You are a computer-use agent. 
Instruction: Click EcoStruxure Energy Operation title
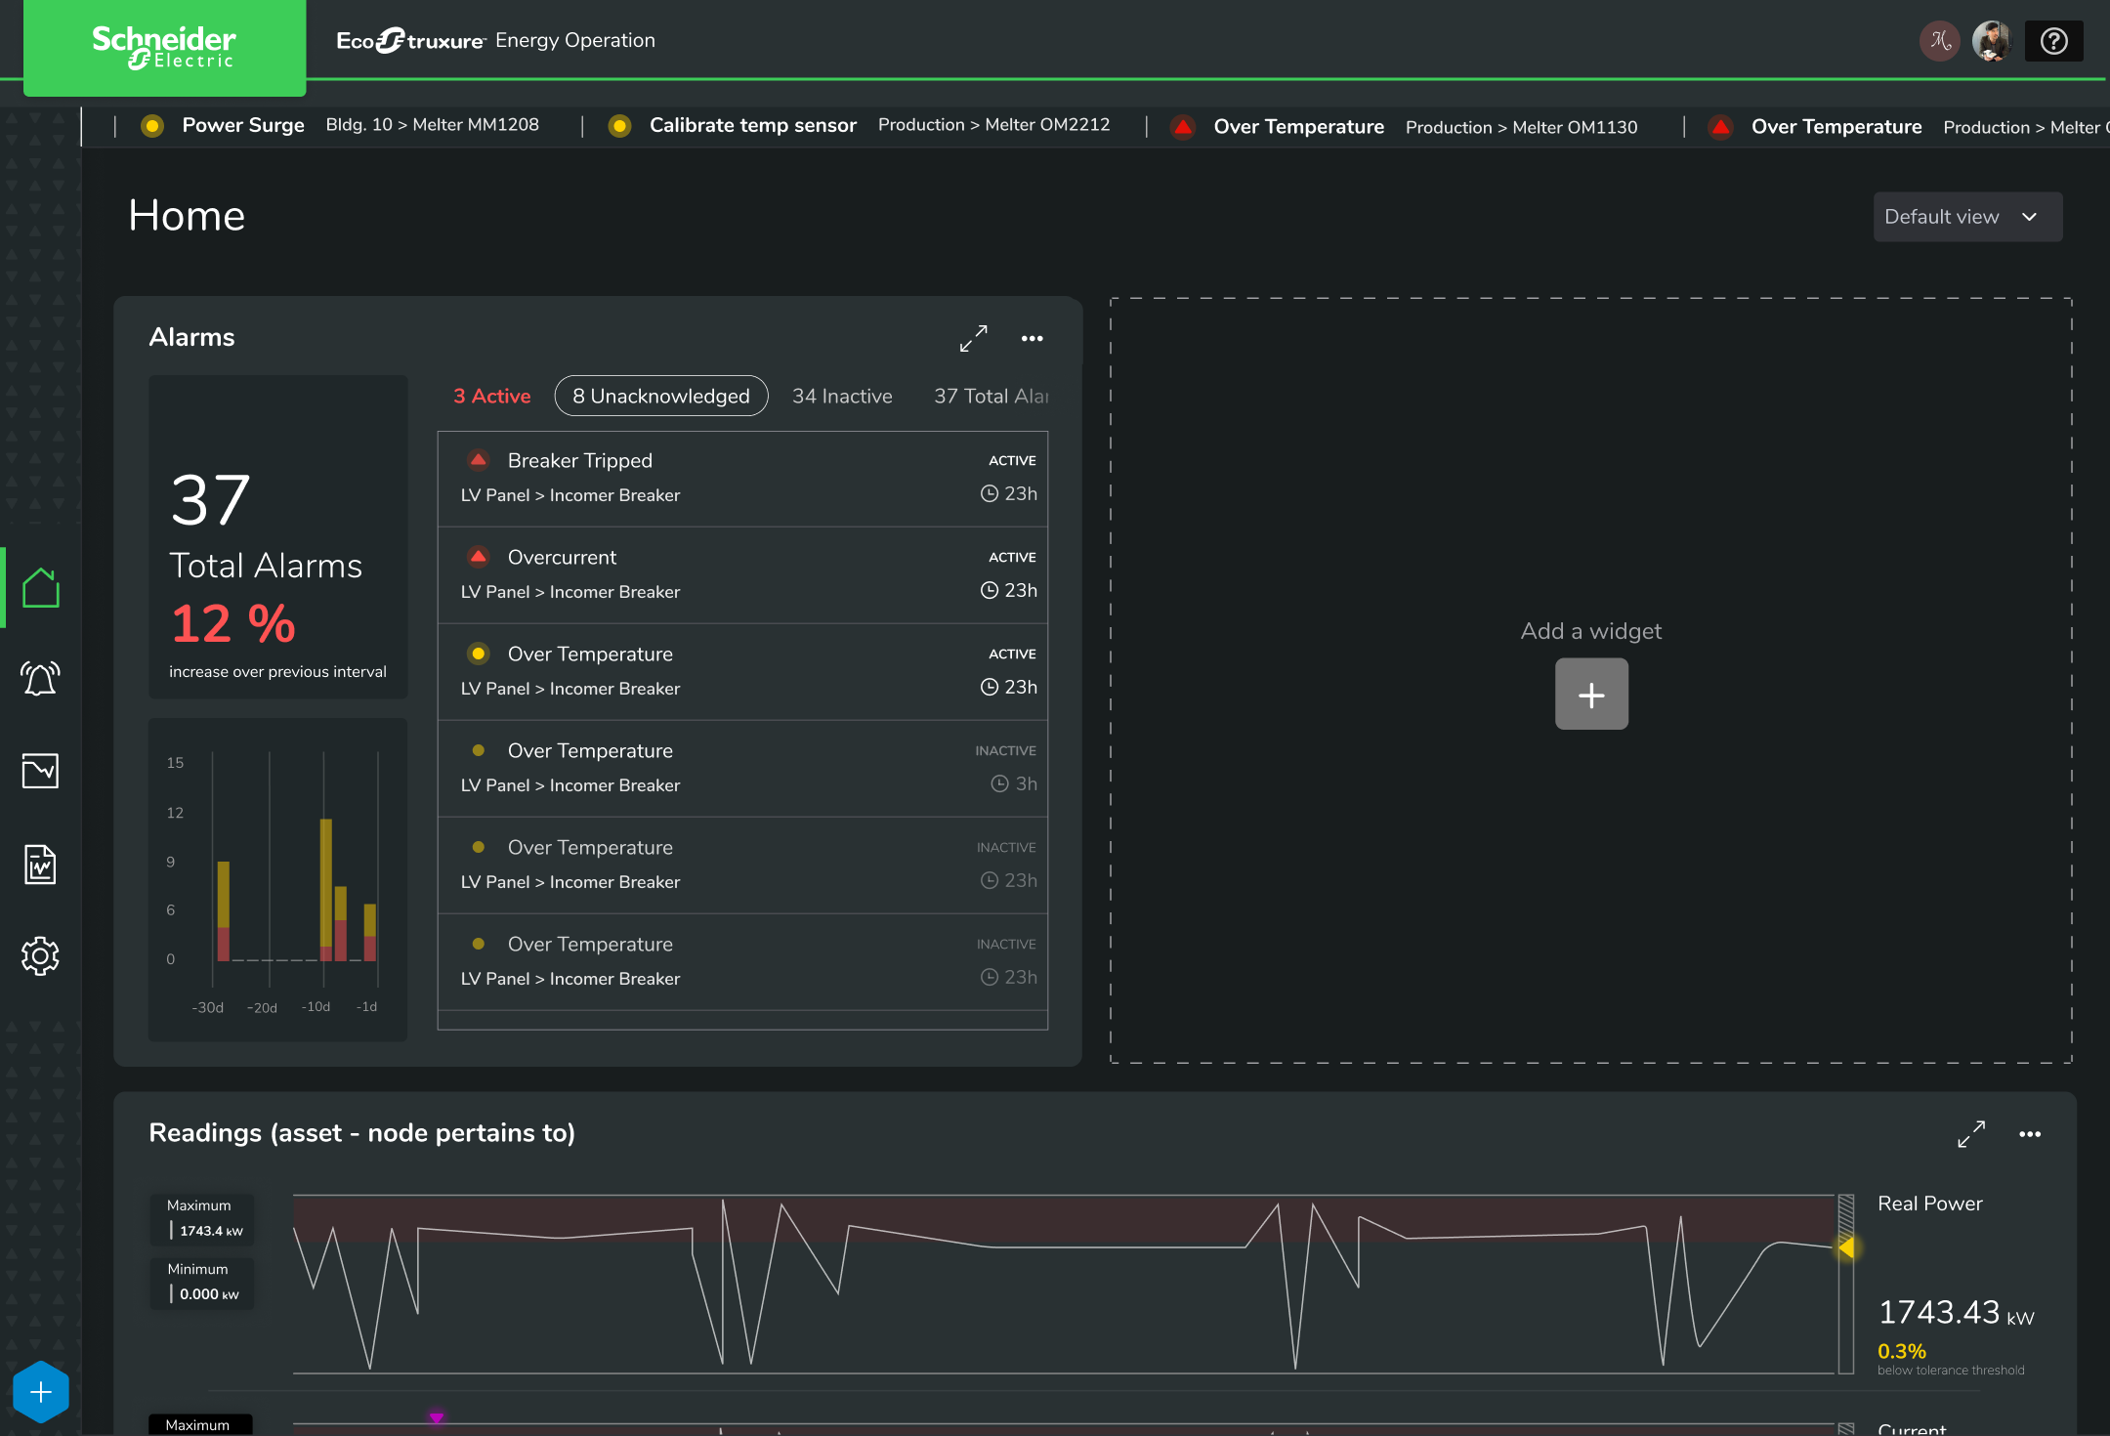(x=495, y=40)
